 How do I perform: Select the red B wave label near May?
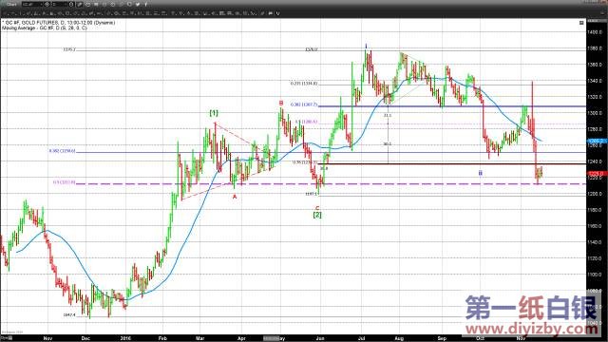281,104
